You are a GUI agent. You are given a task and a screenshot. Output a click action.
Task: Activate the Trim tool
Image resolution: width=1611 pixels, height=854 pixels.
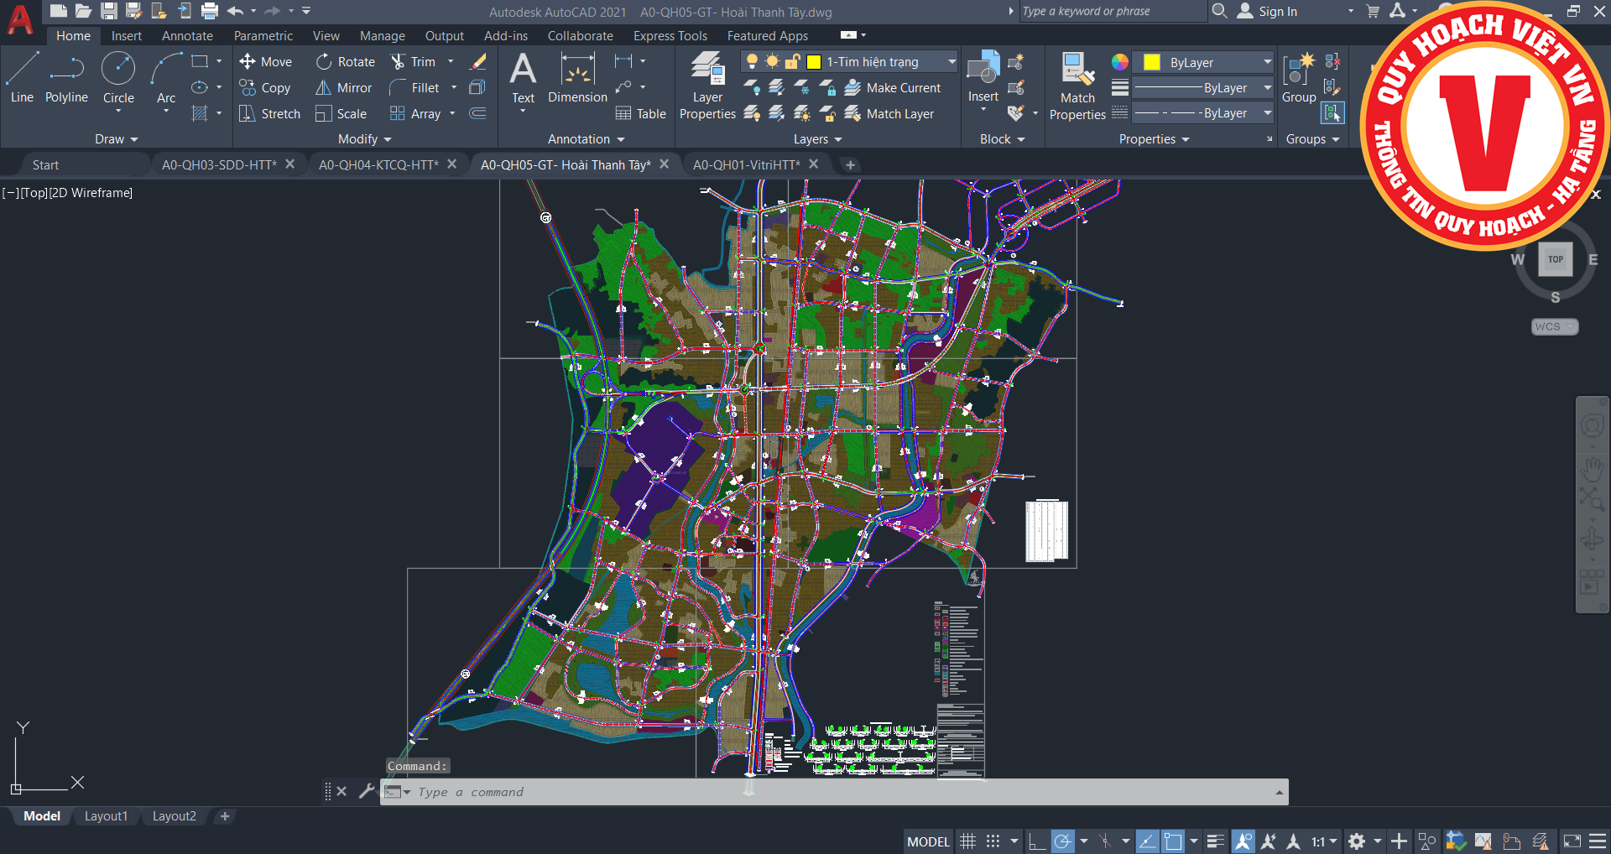click(399, 62)
